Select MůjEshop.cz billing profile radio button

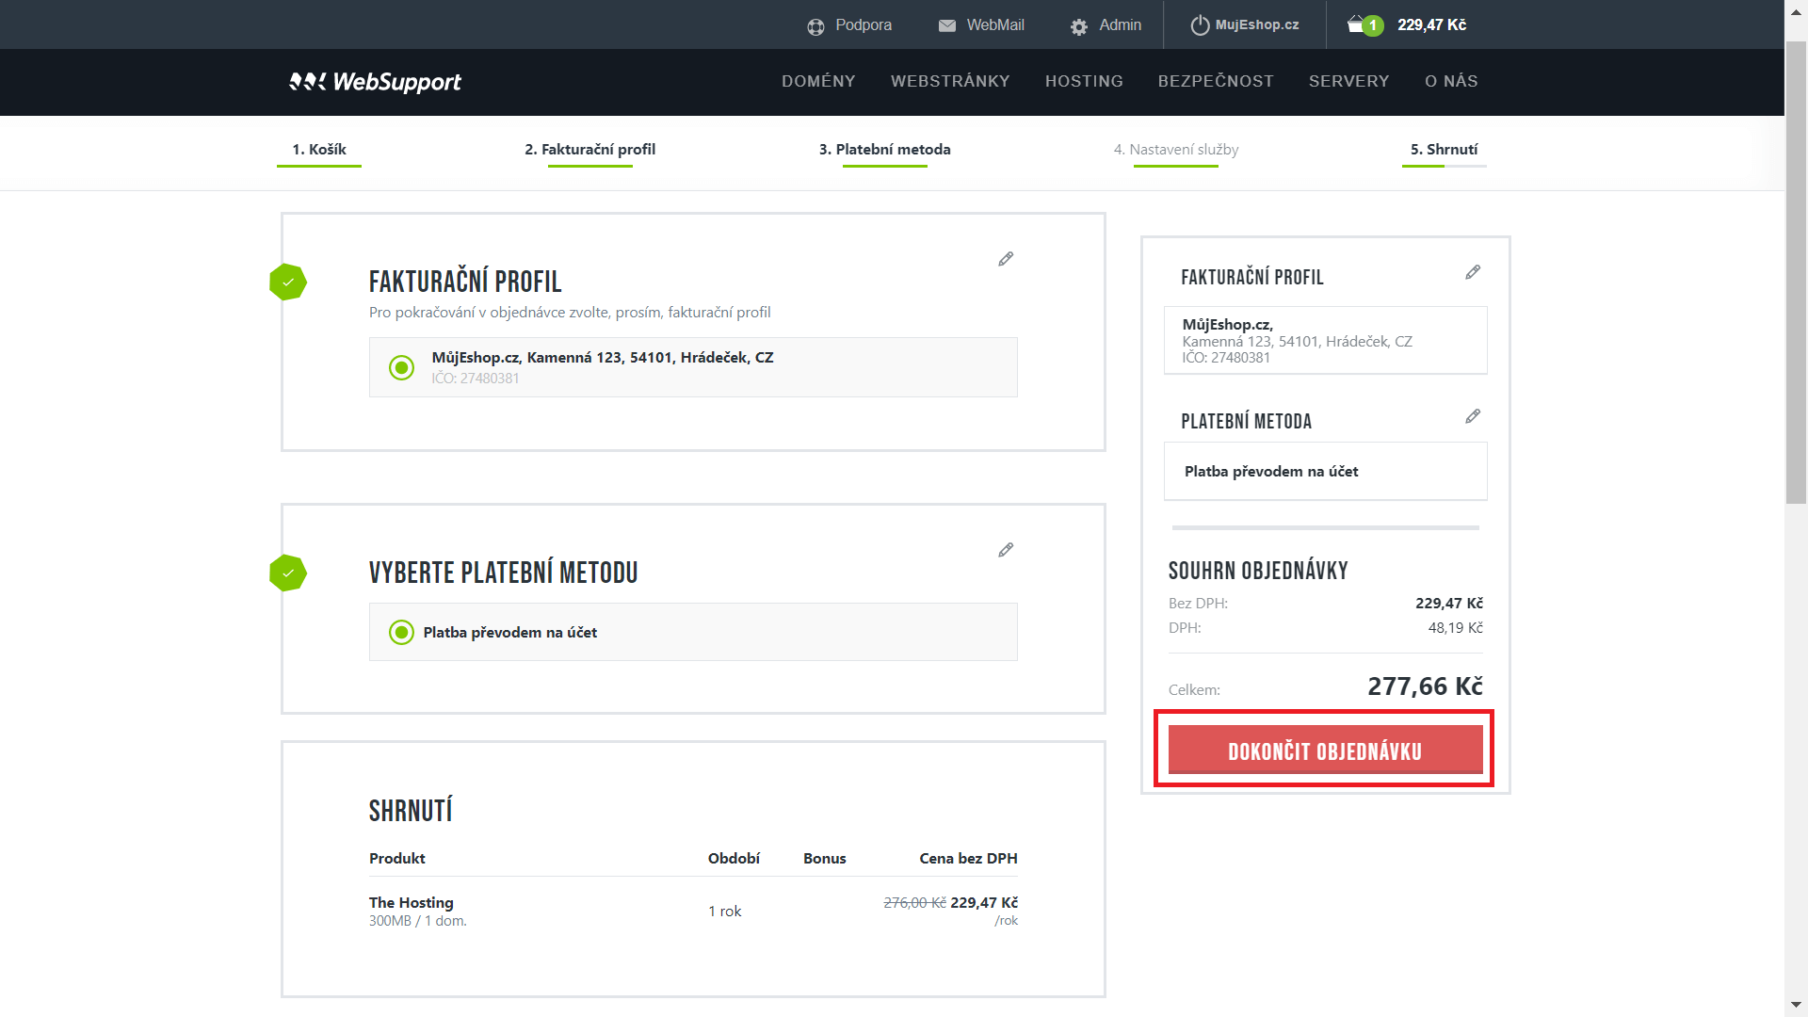coord(401,367)
